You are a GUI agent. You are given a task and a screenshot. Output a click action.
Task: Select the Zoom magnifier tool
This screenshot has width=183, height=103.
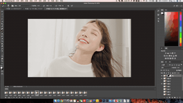[x=2, y=61]
